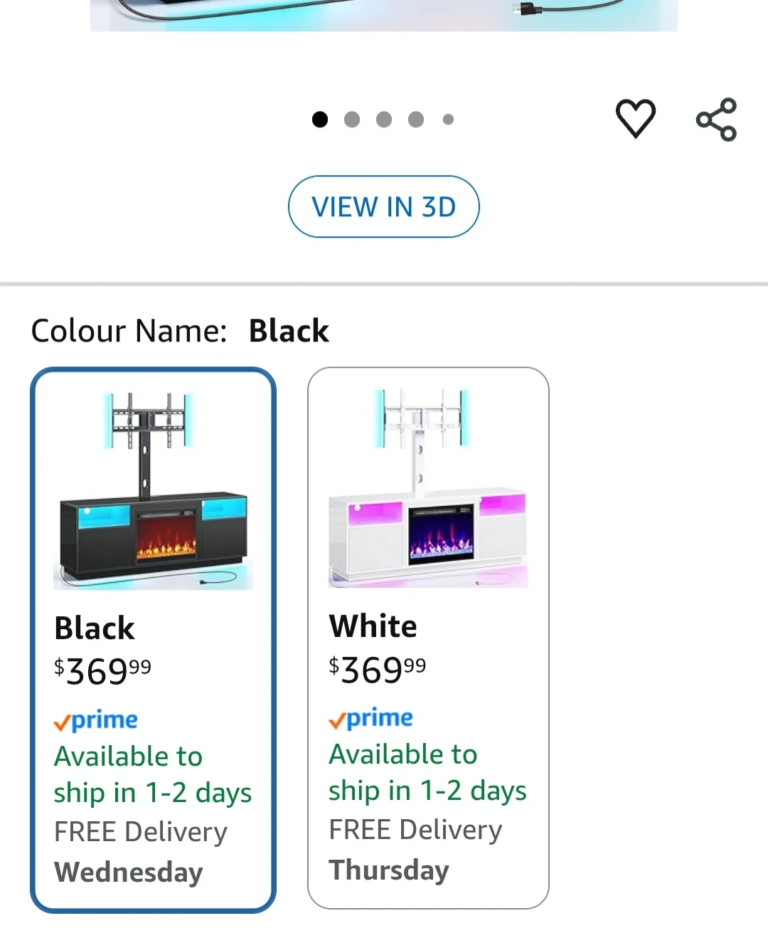Jump to the fourth image carousel dot
This screenshot has width=768, height=928.
point(416,120)
